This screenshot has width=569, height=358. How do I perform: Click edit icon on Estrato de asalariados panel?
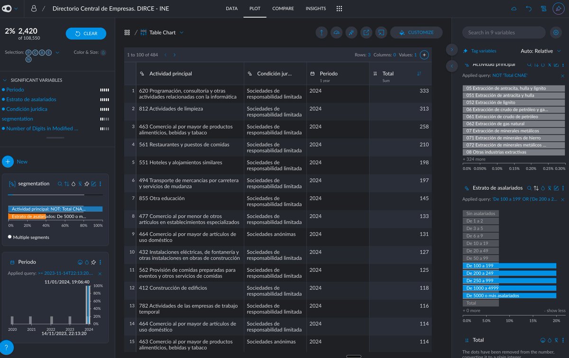tap(556, 188)
